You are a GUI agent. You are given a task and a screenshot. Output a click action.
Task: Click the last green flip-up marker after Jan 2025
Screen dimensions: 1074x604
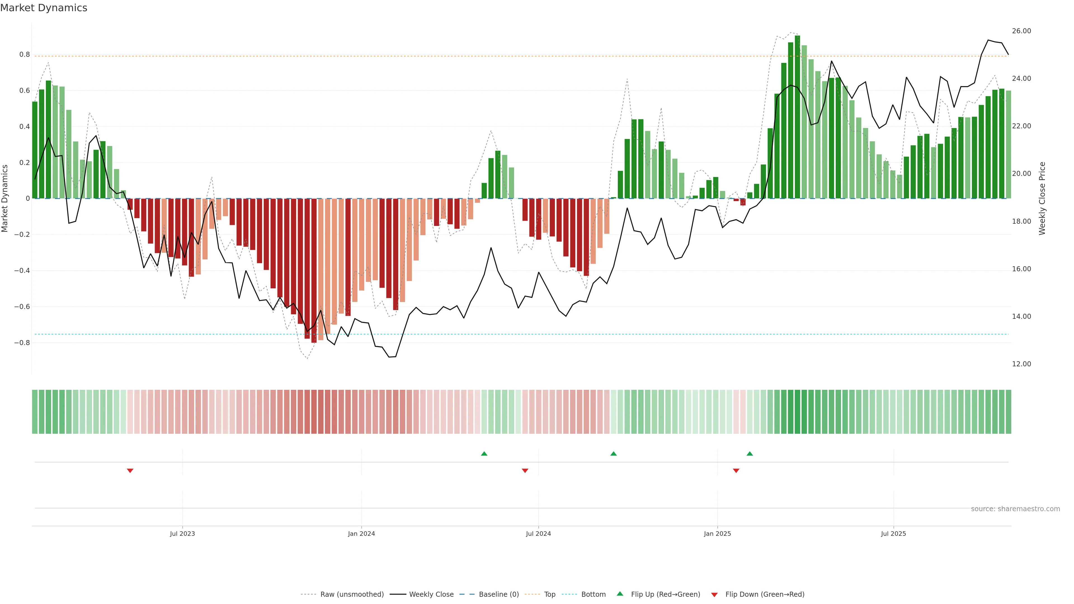pos(750,454)
